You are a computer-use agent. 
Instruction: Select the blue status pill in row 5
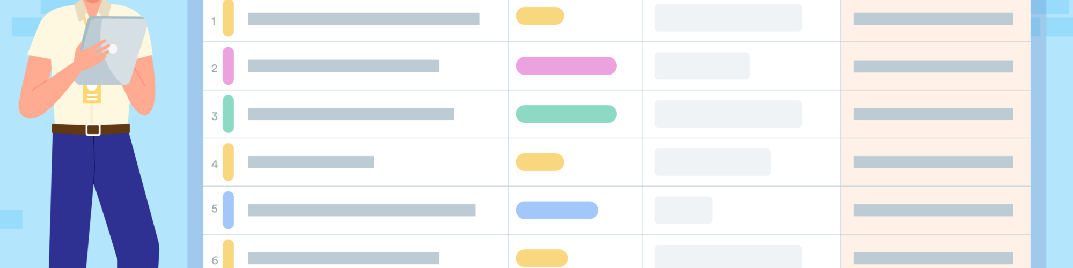(557, 210)
